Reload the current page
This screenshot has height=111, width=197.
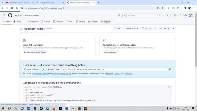coord(12,8)
